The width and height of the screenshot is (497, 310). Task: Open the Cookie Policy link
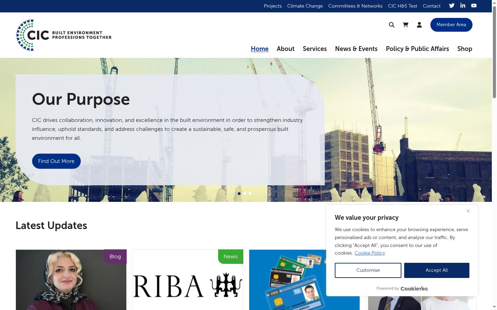tap(370, 253)
